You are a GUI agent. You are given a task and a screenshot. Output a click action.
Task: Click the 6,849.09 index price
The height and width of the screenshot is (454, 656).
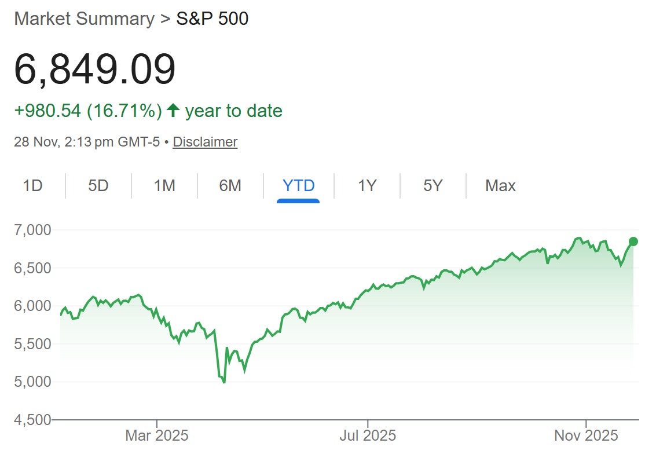[94, 70]
